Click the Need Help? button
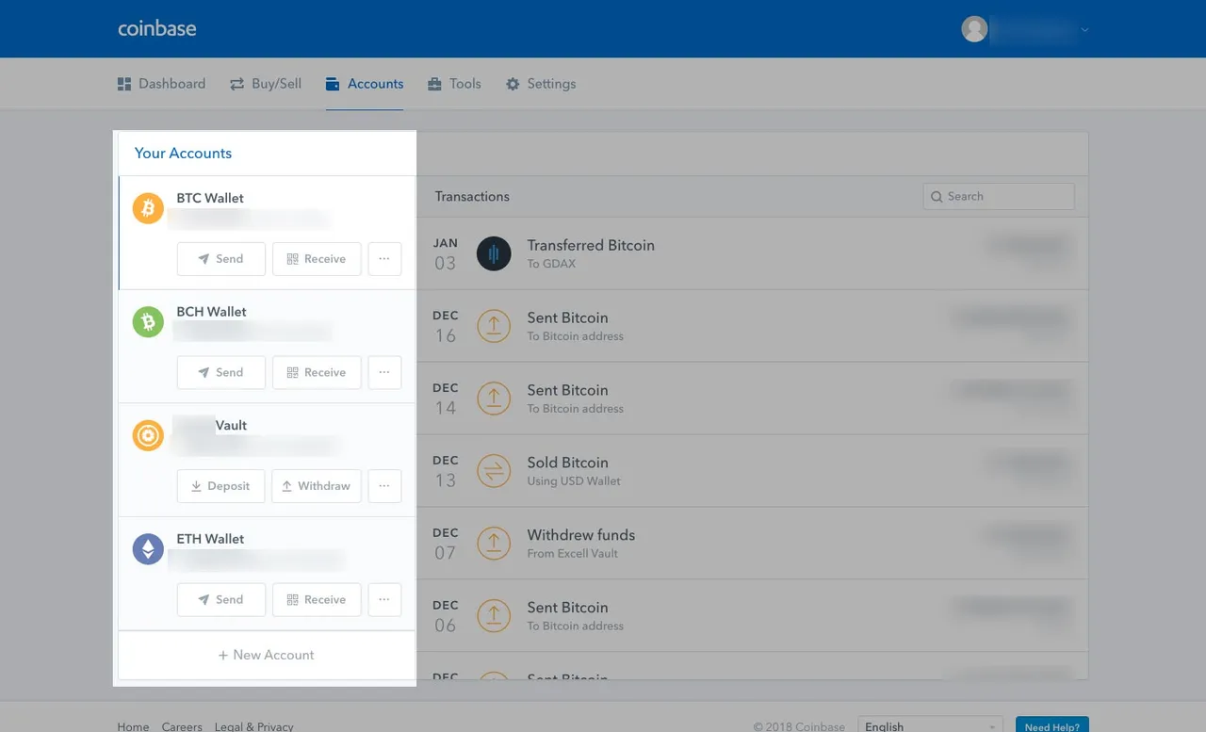 [x=1052, y=726]
